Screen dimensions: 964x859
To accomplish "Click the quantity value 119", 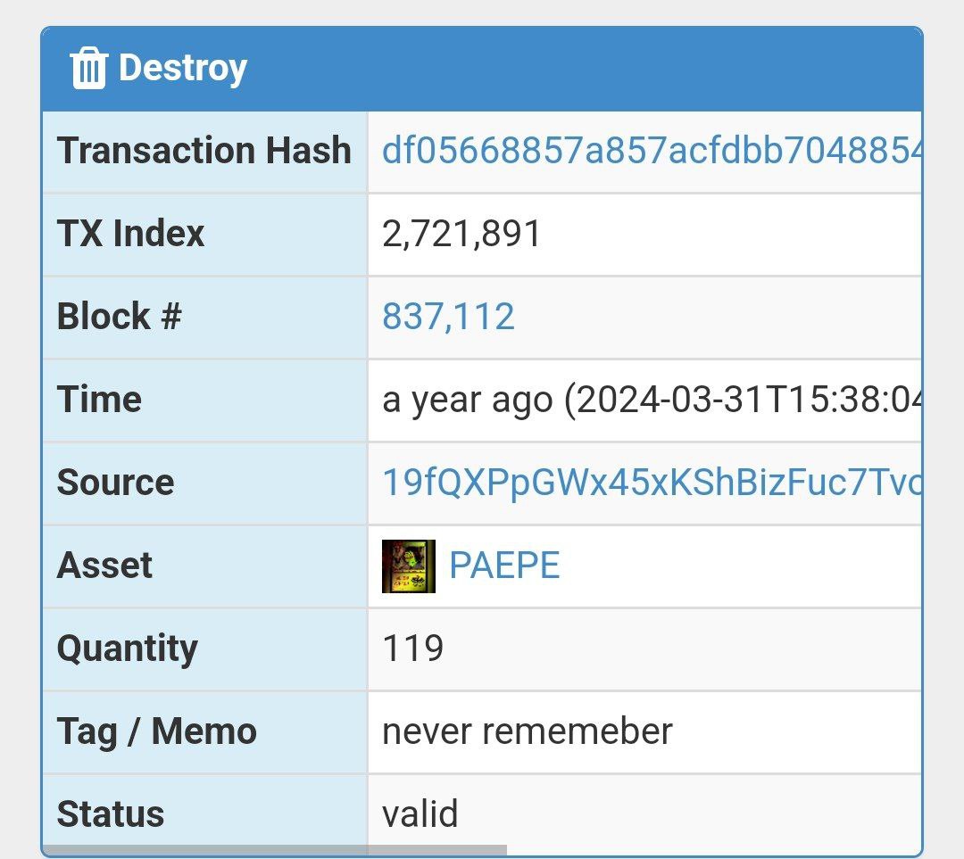I will click(412, 648).
